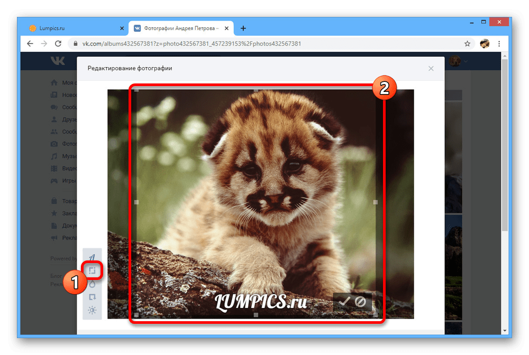The width and height of the screenshot is (529, 355).
Task: Open Chrome three-dot menu
Action: (499, 43)
